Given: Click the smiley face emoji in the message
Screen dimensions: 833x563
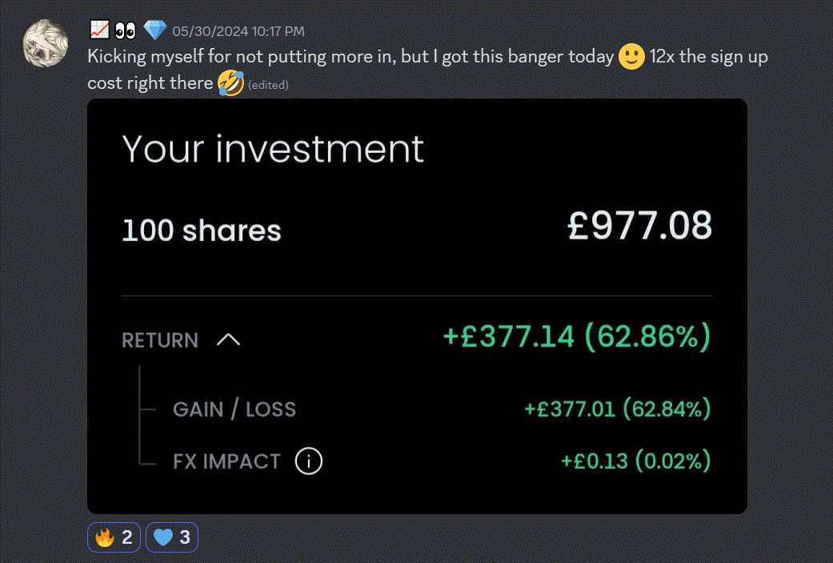Looking at the screenshot, I should (x=631, y=58).
